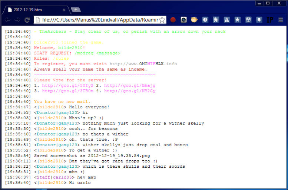Screen dimensions: 288x190
Task: Click the '/rules' command text
Action: pyautogui.click(x=61, y=59)
